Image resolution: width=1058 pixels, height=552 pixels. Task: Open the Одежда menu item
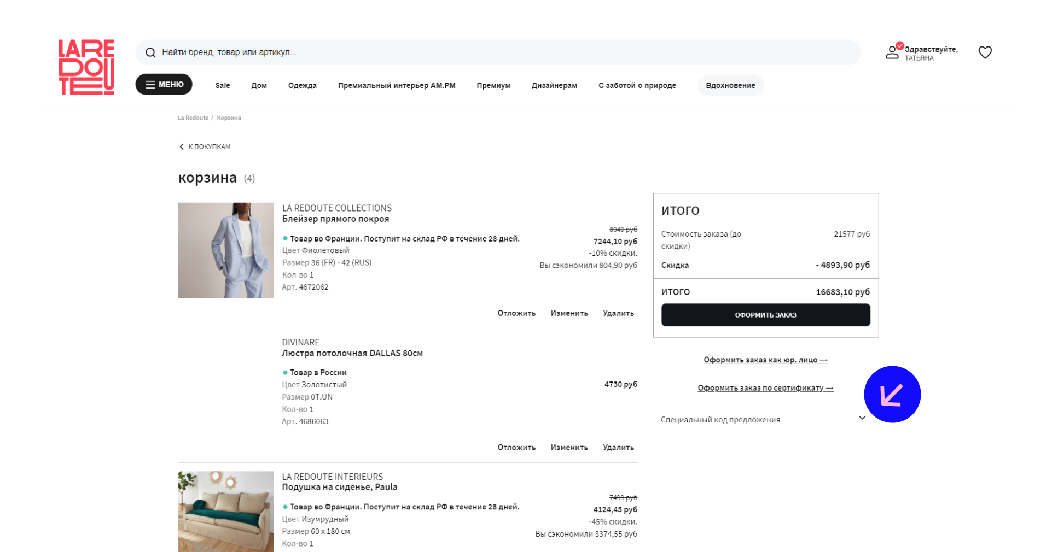coord(303,85)
